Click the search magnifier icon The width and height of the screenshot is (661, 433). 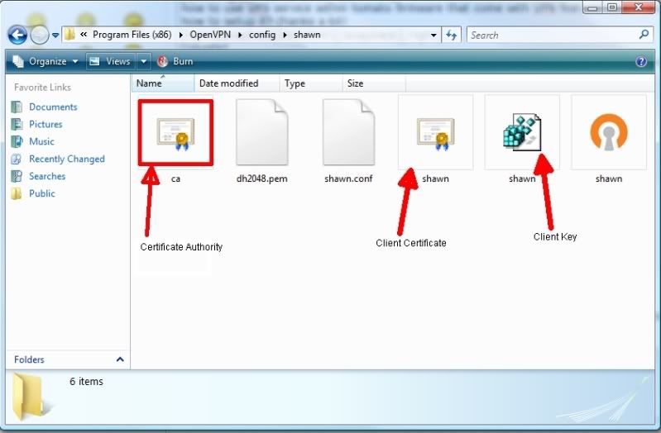coord(644,35)
